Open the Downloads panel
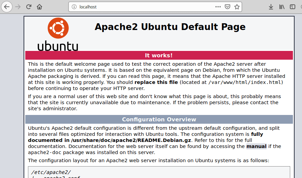This screenshot has height=178, width=302. point(271,7)
